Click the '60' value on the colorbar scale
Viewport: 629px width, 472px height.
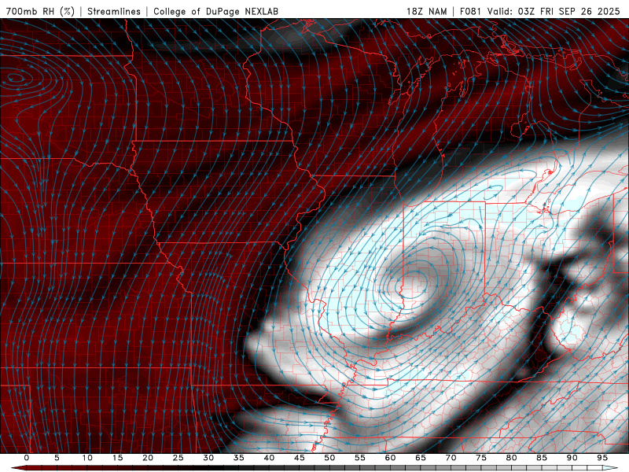(390, 458)
